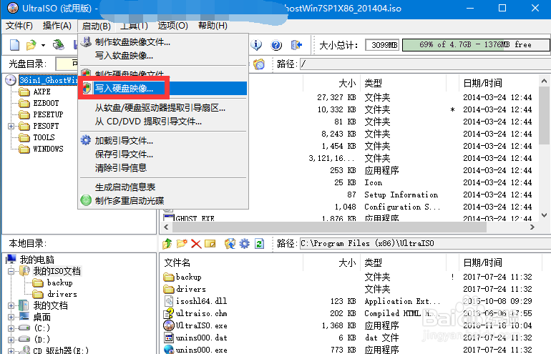The height and width of the screenshot is (354, 551).
Task: Click the open CD/DVD drive toolbar icon
Action: pyautogui.click(x=59, y=44)
